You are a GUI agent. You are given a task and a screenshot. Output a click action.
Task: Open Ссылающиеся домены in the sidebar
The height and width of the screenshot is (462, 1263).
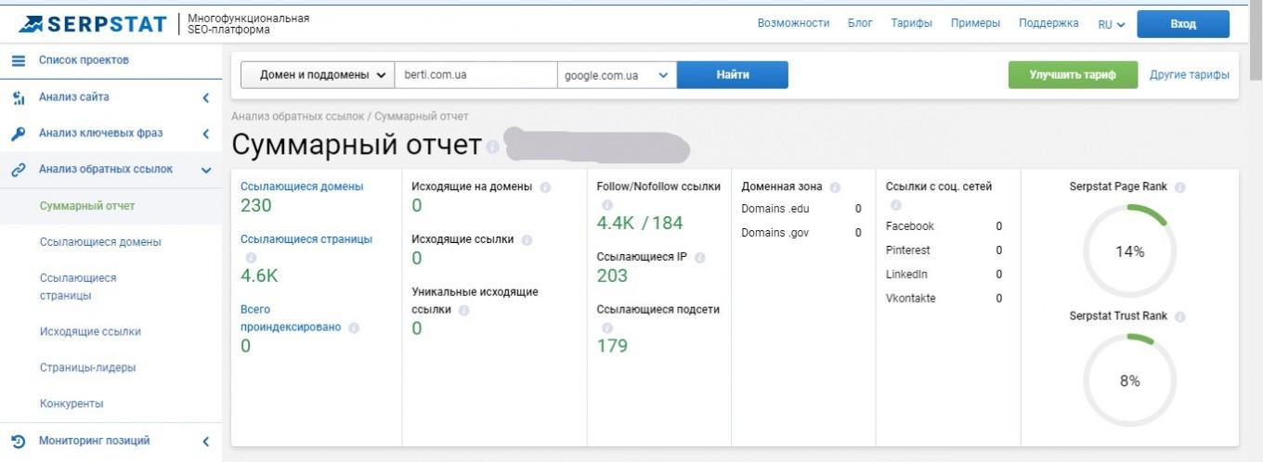[100, 242]
